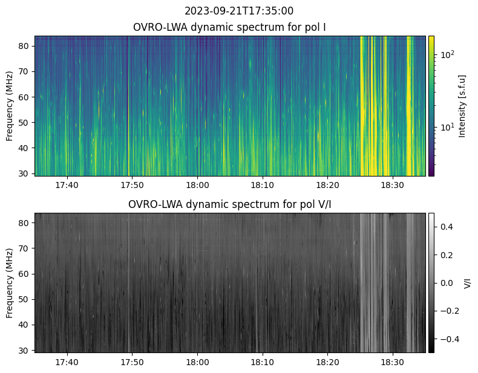This screenshot has height=373, width=478.
Task: Click 17:50 time tick under V/I plot
Action: tap(132, 362)
